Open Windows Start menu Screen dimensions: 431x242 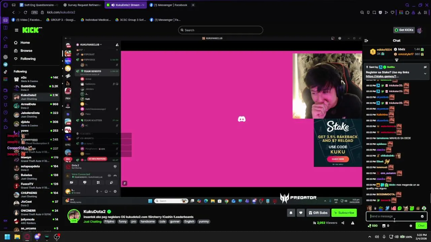point(7,237)
